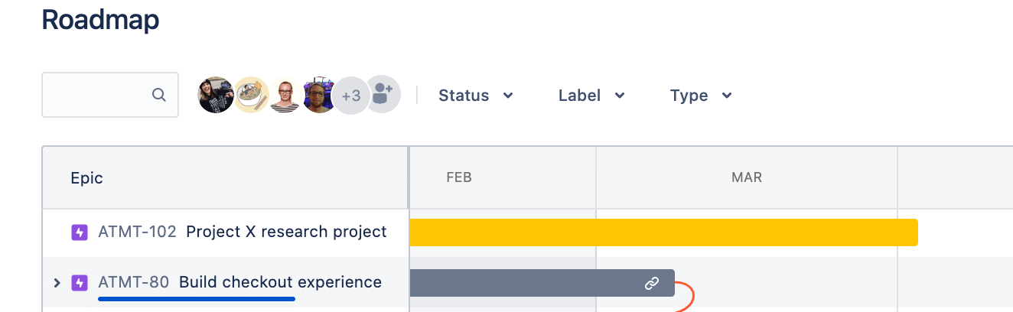Select the yellow Project X roadmap bar
This screenshot has width=1013, height=312.
tap(663, 232)
